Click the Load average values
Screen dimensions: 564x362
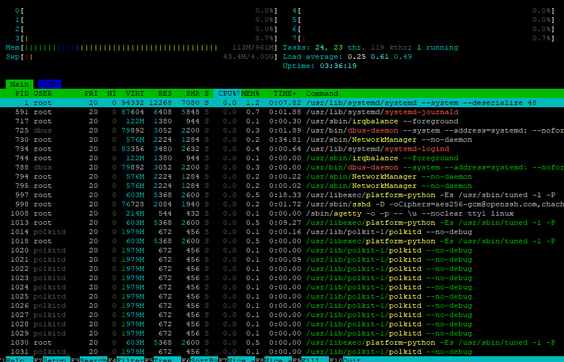380,56
